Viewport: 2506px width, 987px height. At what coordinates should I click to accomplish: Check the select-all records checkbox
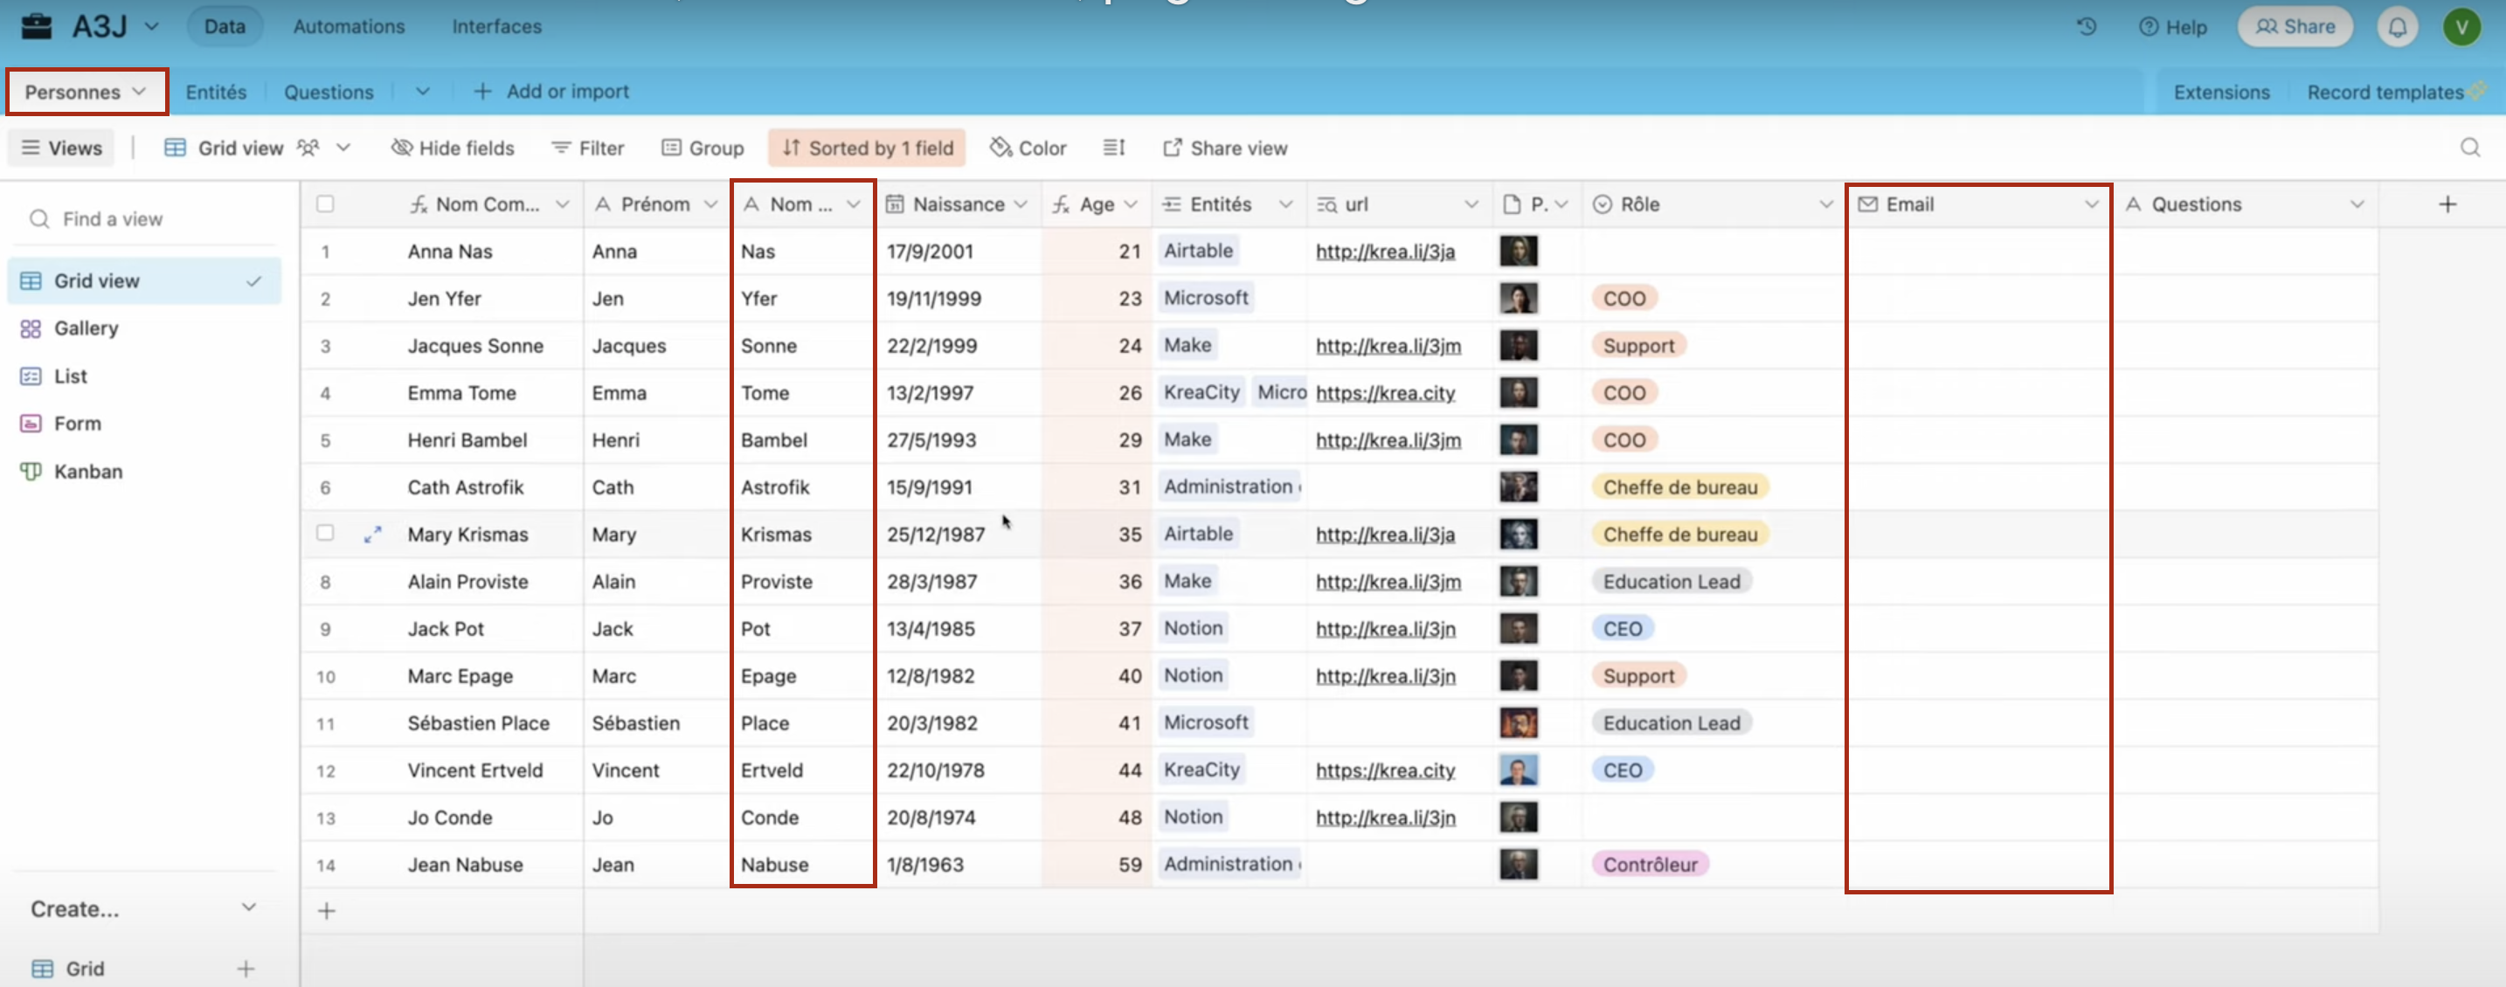point(326,204)
